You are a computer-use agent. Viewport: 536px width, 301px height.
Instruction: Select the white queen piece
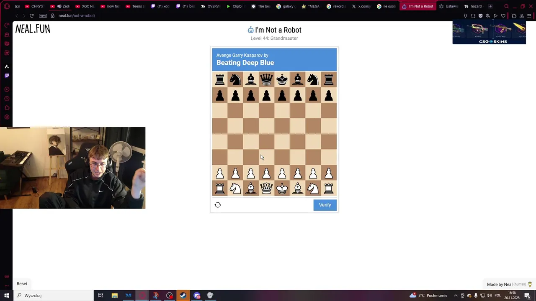click(x=266, y=189)
